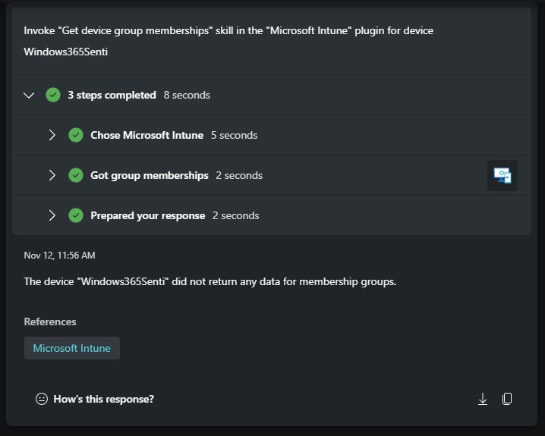Viewport: 545px width, 436px height.
Task: Select the Prepared your response label
Action: point(148,215)
